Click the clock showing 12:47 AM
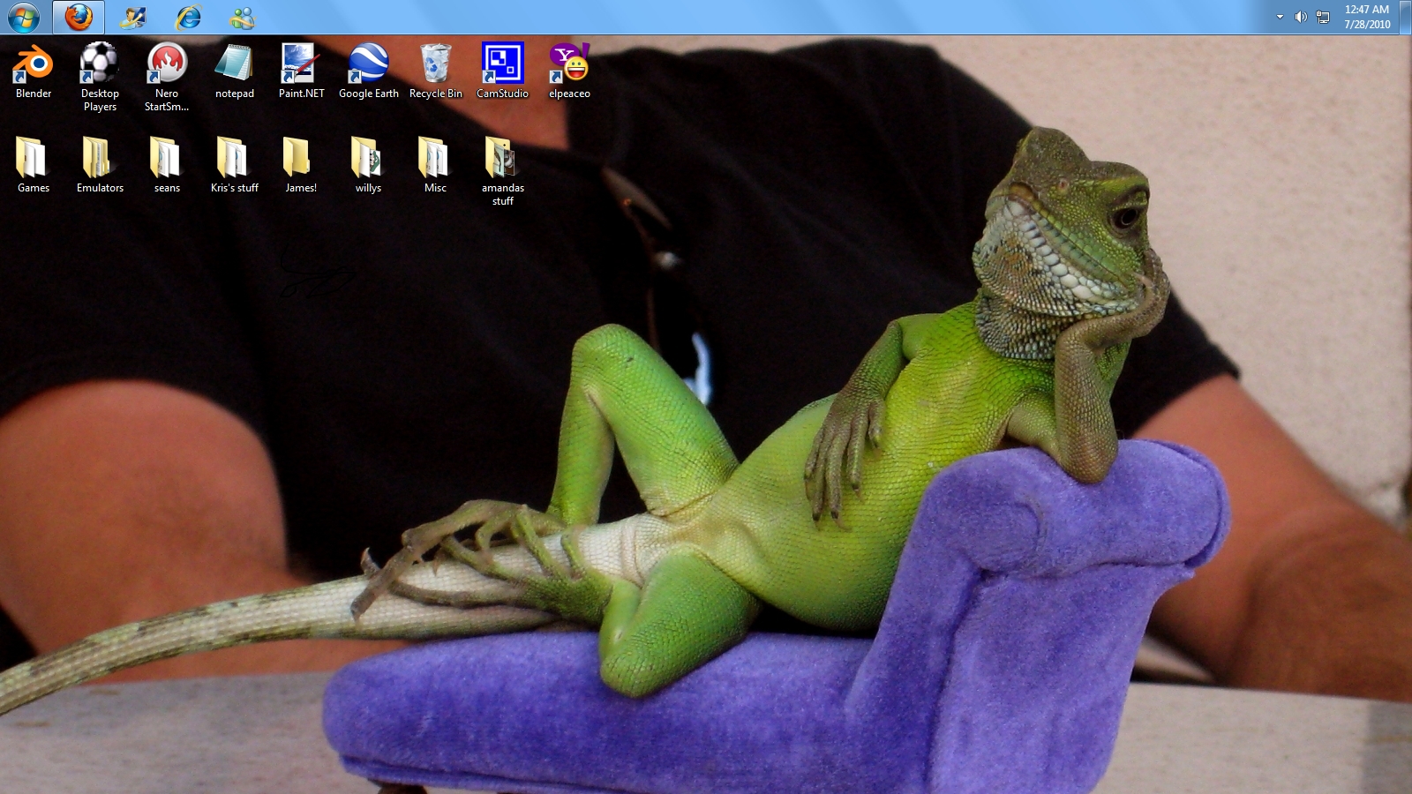 pos(1366,17)
